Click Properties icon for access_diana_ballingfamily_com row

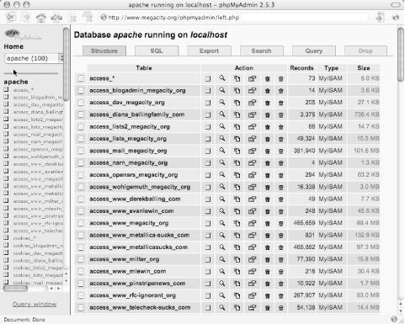click(x=252, y=114)
